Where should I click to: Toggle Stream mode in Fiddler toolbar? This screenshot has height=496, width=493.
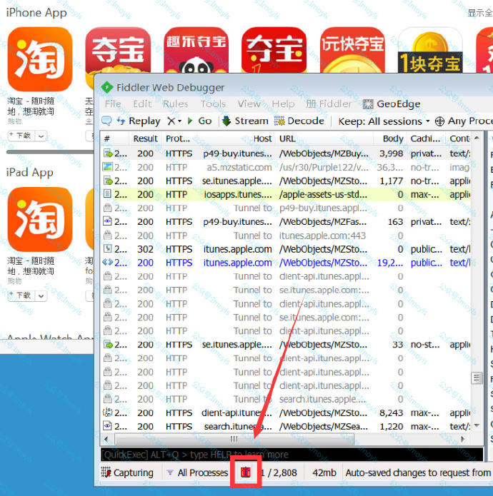click(x=245, y=121)
